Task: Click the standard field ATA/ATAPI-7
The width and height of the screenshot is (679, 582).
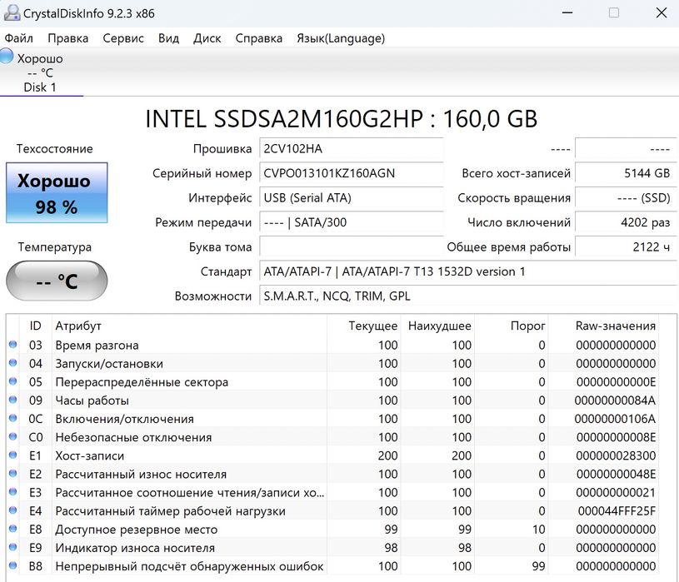Action: point(467,271)
